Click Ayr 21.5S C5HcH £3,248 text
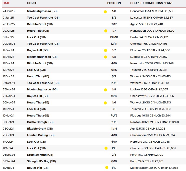The width and height of the screenshot is (186, 171). [146, 24]
